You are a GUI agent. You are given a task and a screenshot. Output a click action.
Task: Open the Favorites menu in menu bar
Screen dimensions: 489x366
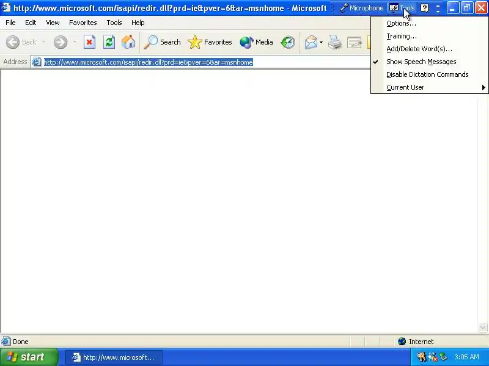pyautogui.click(x=83, y=23)
